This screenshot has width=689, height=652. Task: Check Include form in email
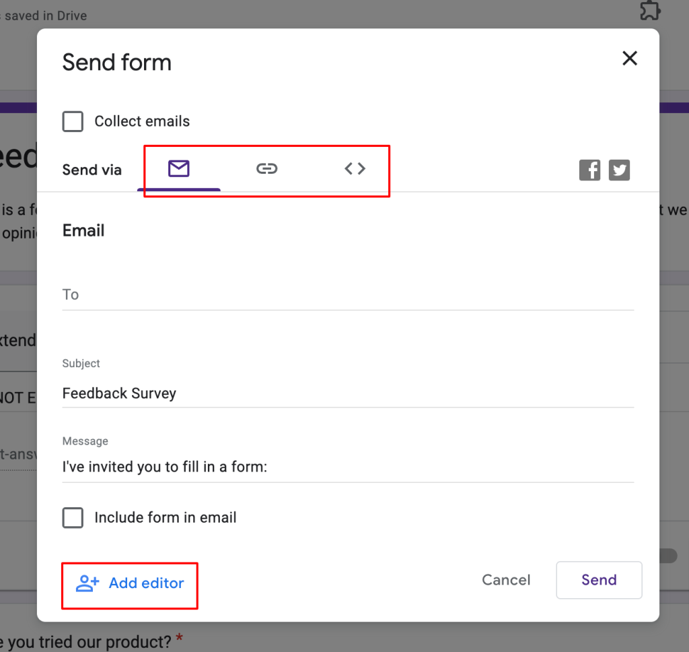click(x=73, y=517)
